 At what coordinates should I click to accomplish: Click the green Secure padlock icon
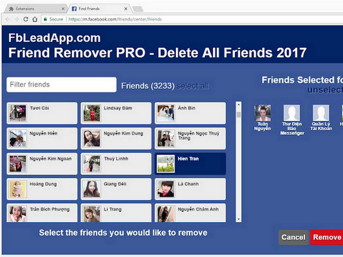coord(45,19)
